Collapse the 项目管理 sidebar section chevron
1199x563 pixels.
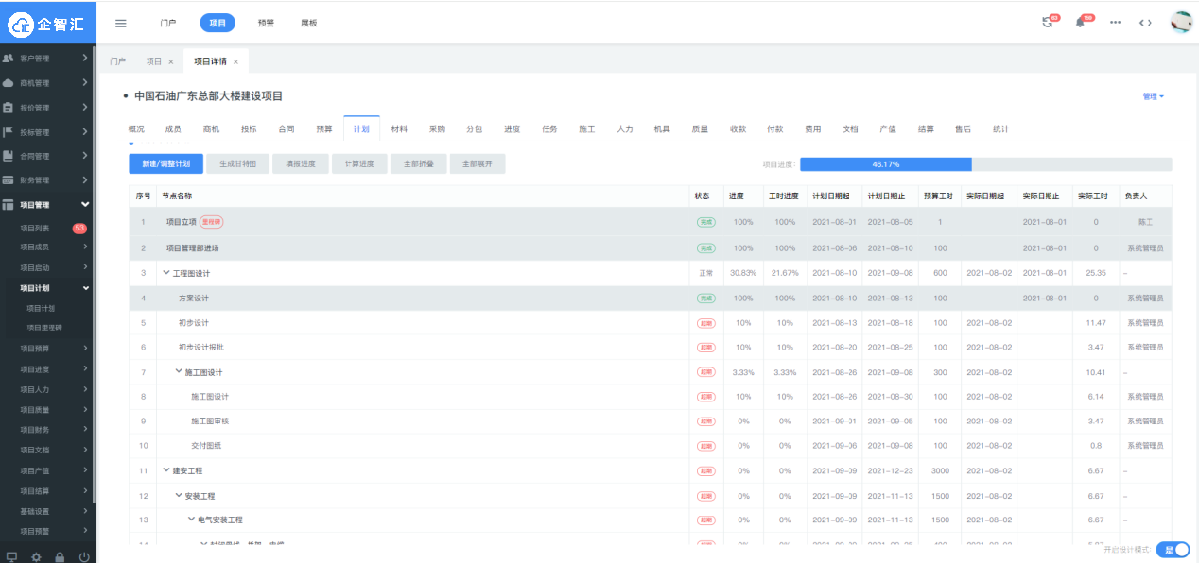coord(85,205)
